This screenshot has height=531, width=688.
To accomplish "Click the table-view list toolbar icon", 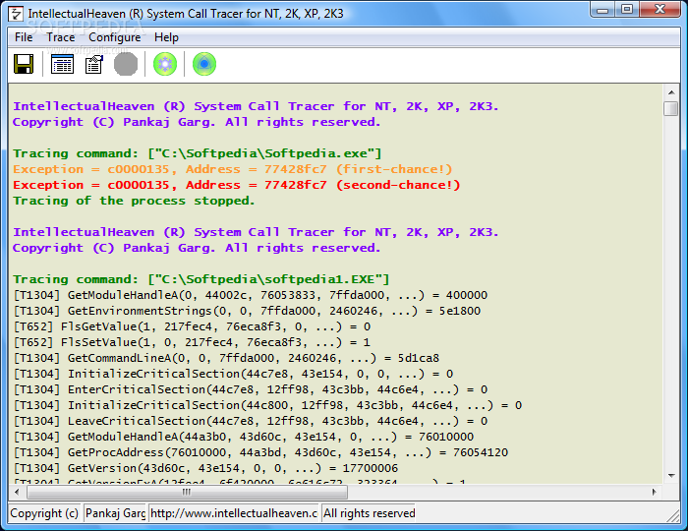I will point(62,64).
